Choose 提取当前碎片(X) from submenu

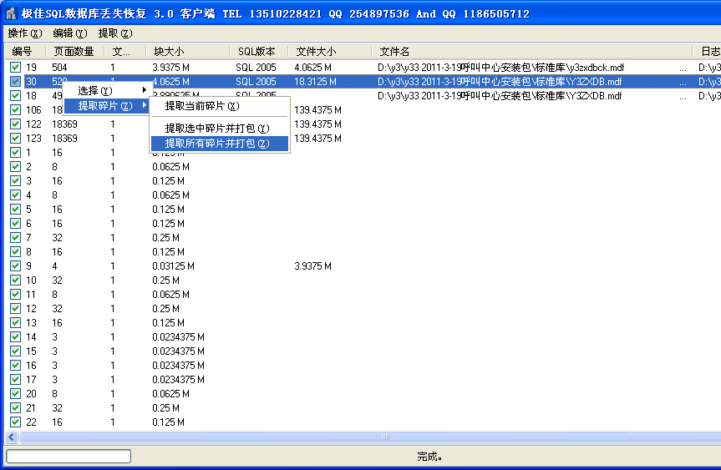click(220, 106)
